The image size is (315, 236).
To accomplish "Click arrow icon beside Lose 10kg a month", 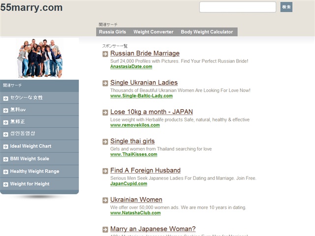I will point(105,113).
